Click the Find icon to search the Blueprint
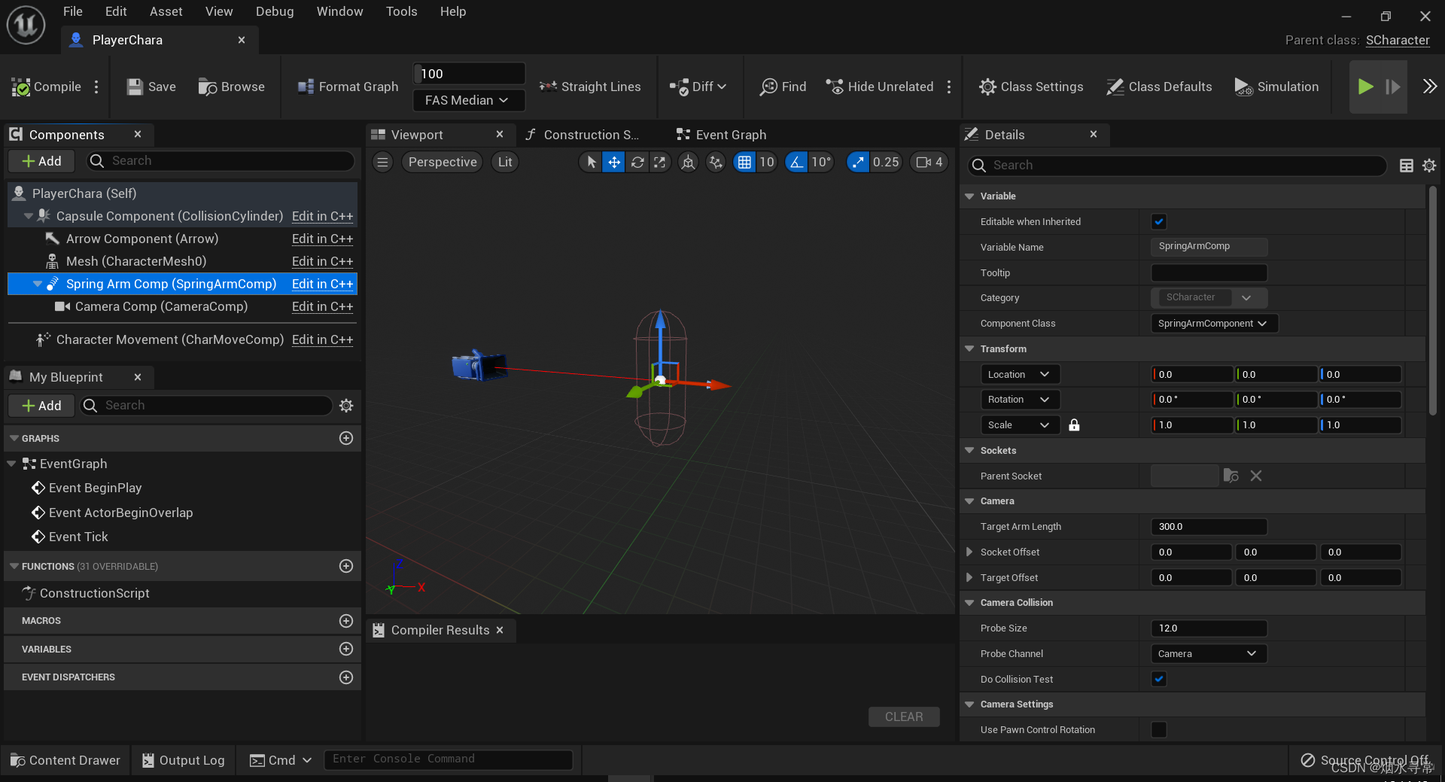The width and height of the screenshot is (1445, 782). [x=769, y=87]
